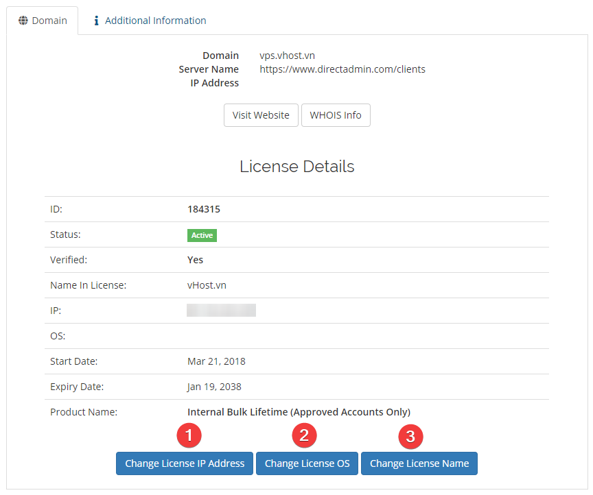Select the expiry date Jan 19, 2038

(214, 387)
